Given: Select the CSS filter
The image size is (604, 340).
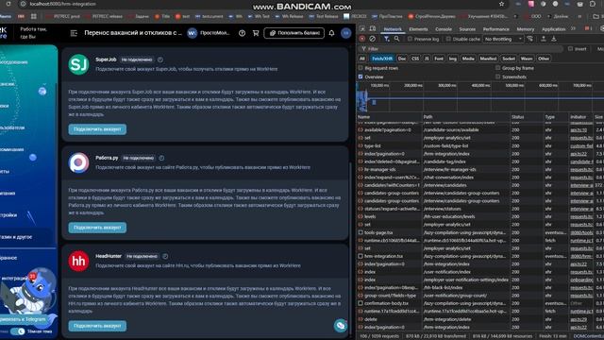Looking at the screenshot, I should [x=415, y=59].
